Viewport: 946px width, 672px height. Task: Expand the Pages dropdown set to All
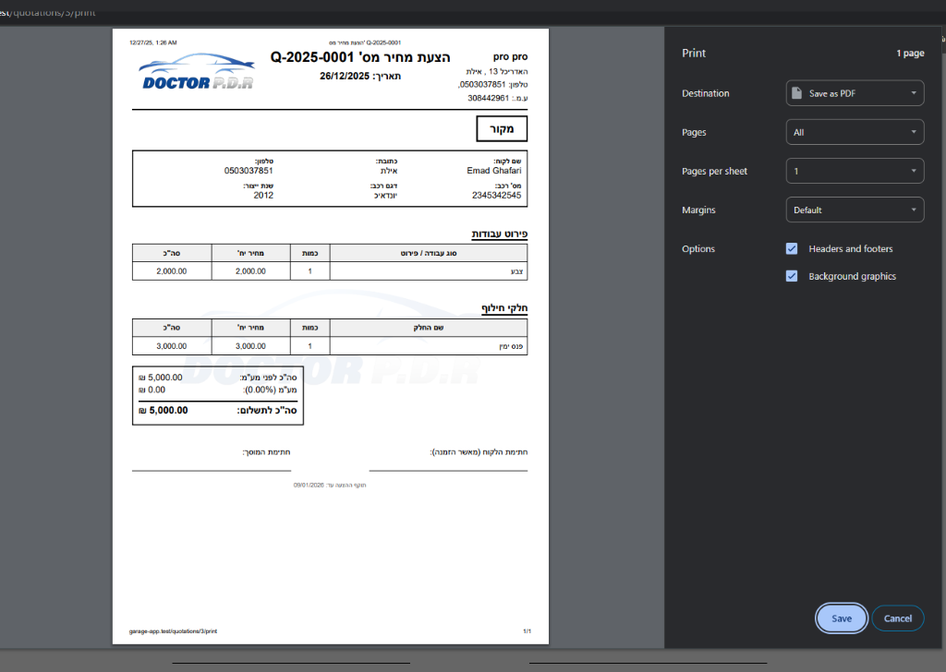[x=855, y=132]
